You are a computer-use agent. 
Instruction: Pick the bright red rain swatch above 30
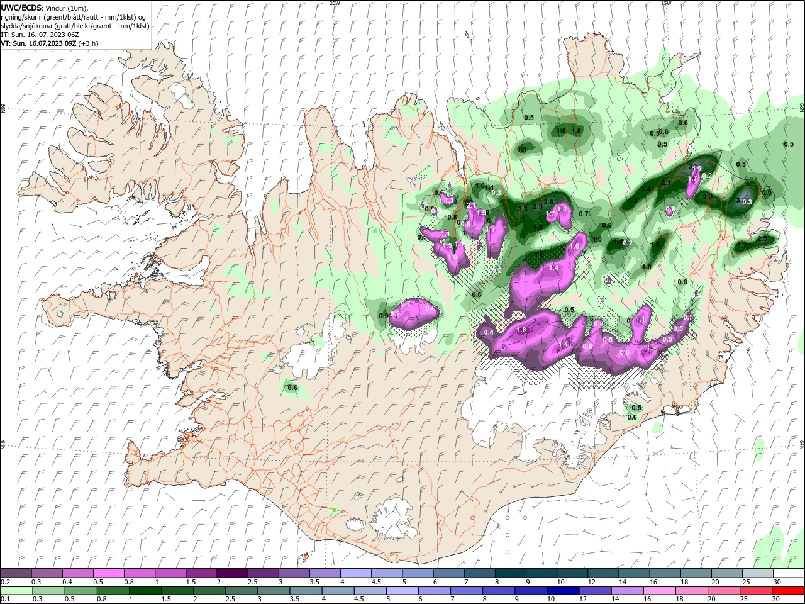point(788,591)
